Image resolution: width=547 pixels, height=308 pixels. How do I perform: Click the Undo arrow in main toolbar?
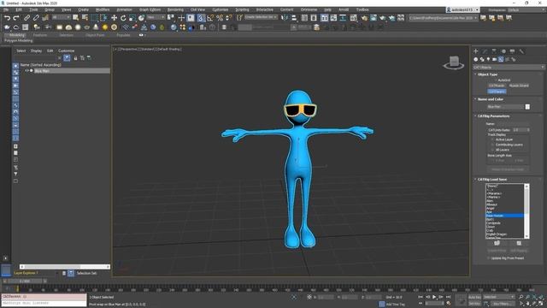point(7,18)
